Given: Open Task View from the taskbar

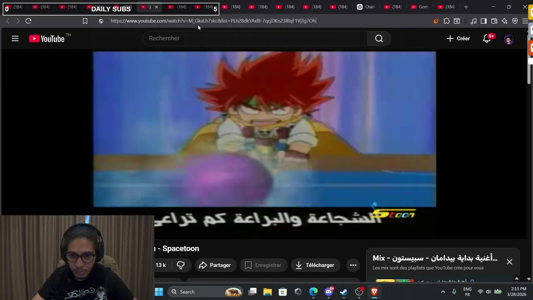Looking at the screenshot, I should 252,292.
